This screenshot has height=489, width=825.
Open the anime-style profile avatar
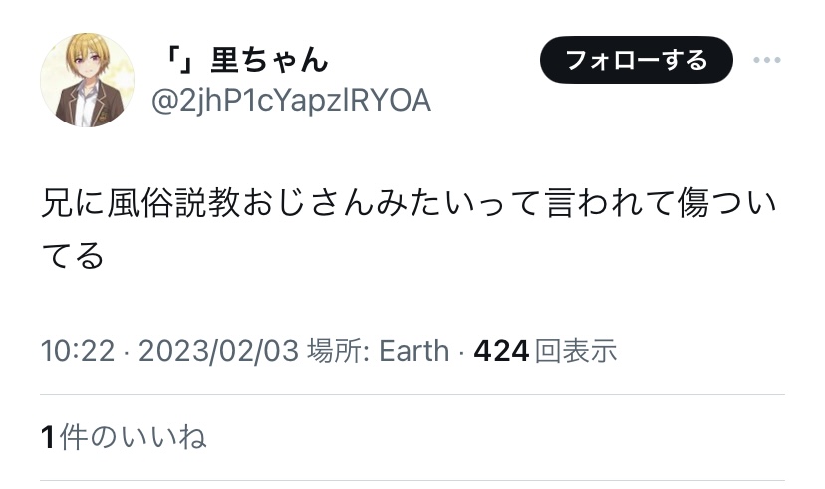(88, 81)
